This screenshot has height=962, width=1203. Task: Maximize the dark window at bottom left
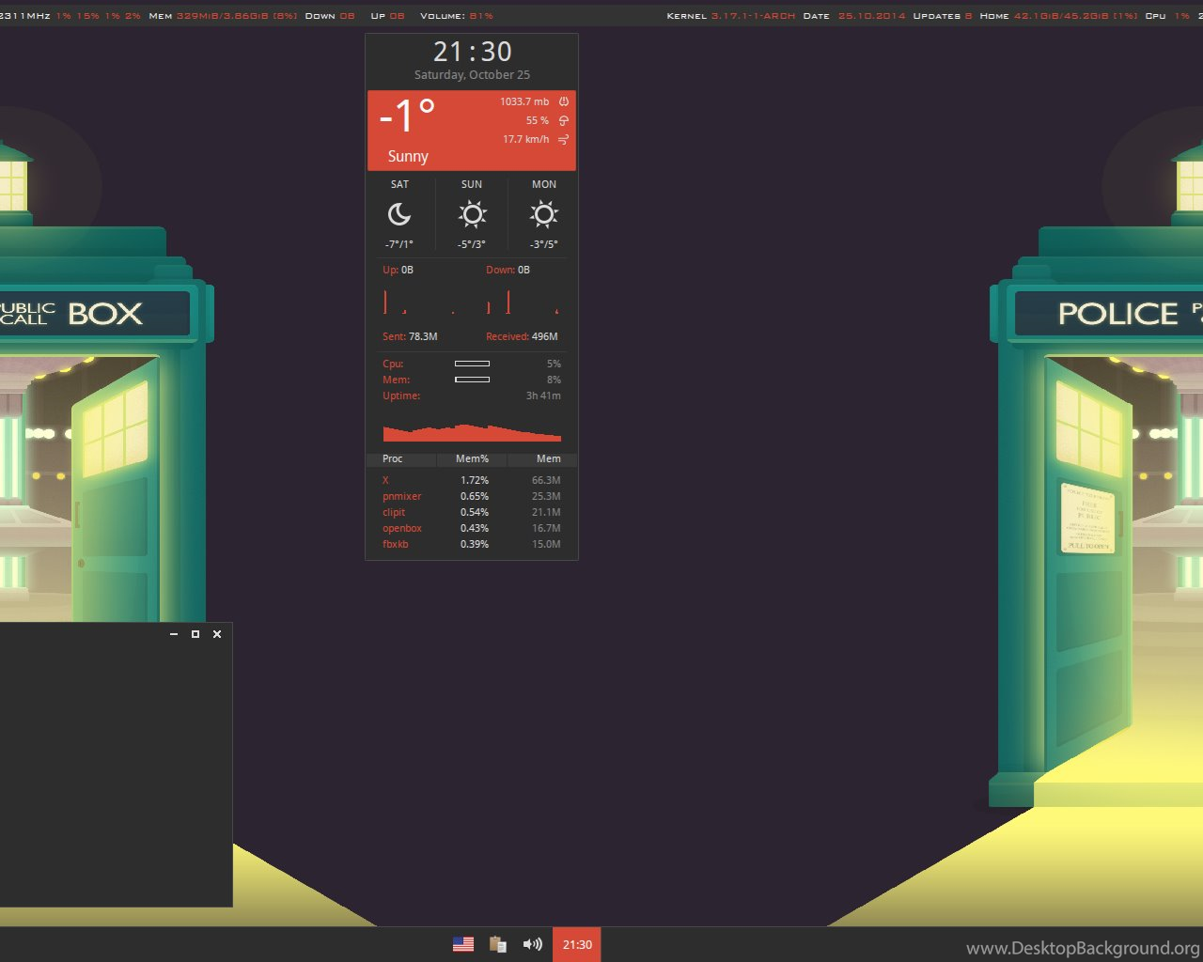195,634
